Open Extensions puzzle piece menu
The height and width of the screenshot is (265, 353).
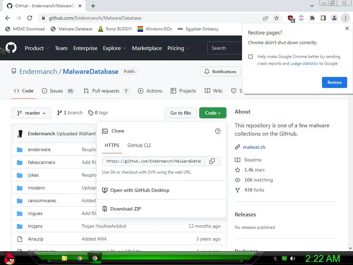point(312,18)
